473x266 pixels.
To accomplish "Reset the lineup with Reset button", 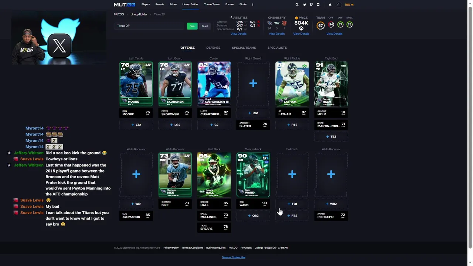I will tap(205, 26).
